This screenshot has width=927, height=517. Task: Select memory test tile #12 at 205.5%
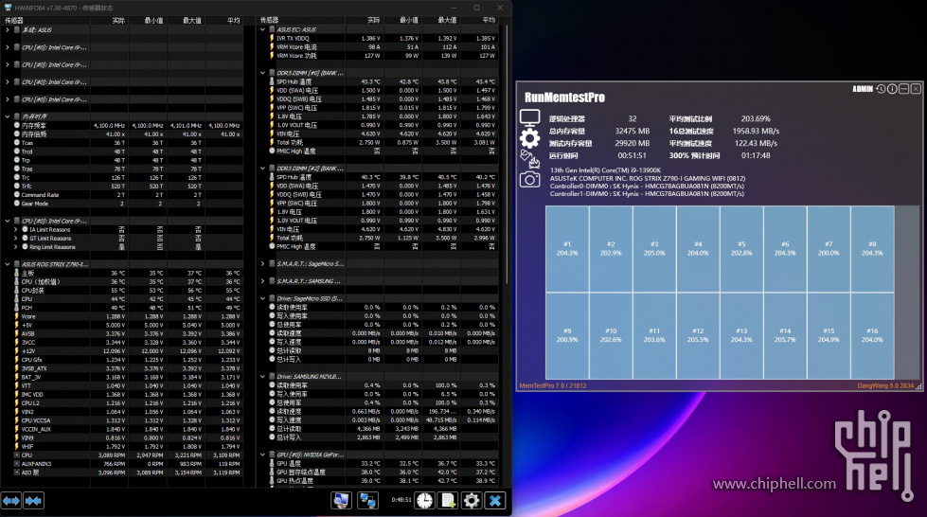click(698, 335)
